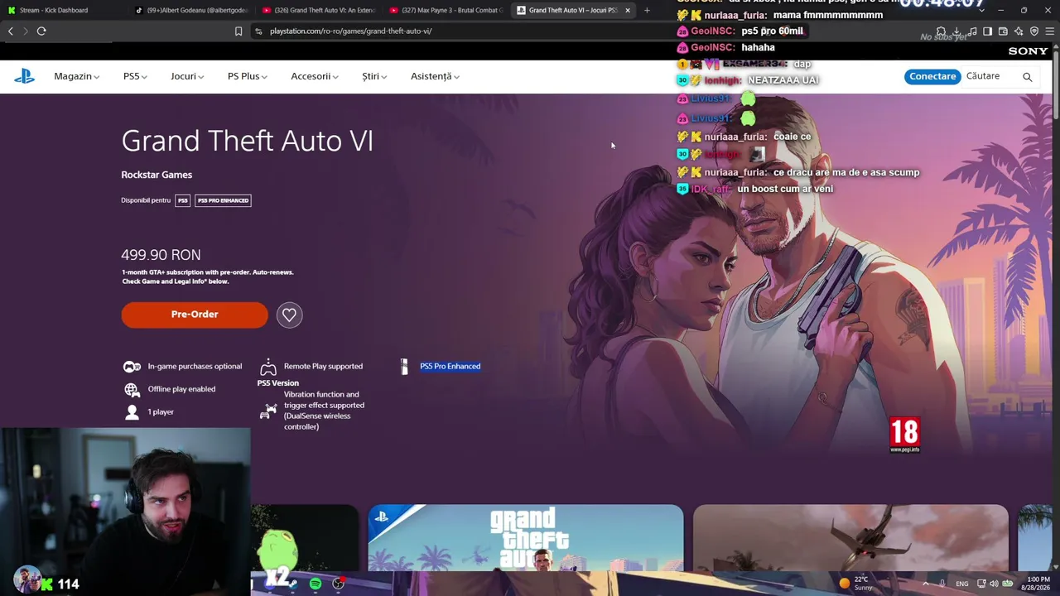Image resolution: width=1060 pixels, height=596 pixels.
Task: Click the Grand Theft Auto VI page title
Action: [248, 141]
